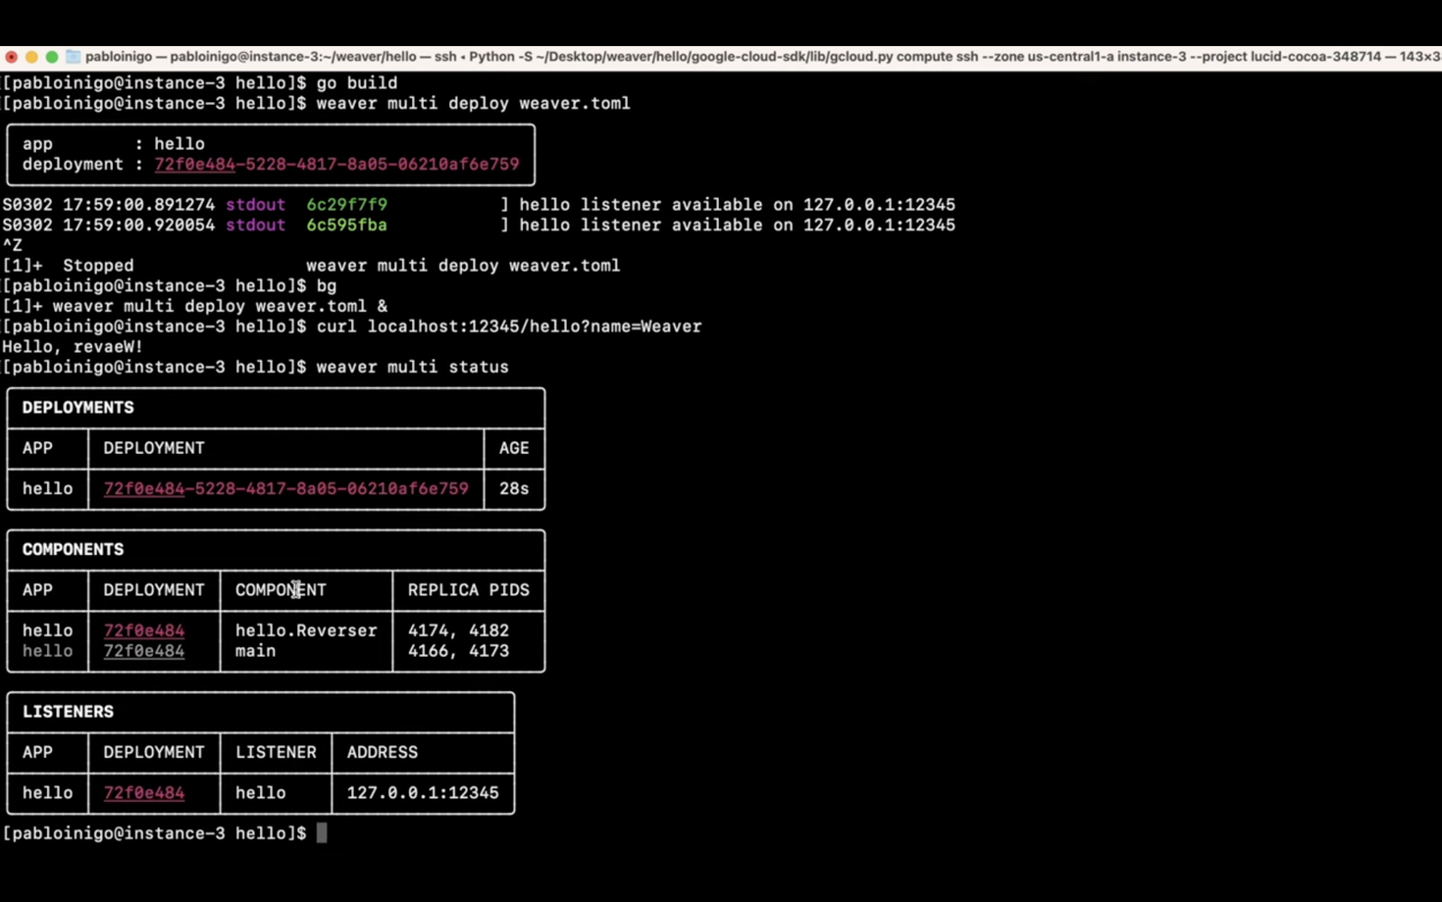Click the COMPONENT column header
Viewport: 1442px width, 902px height.
281,590
